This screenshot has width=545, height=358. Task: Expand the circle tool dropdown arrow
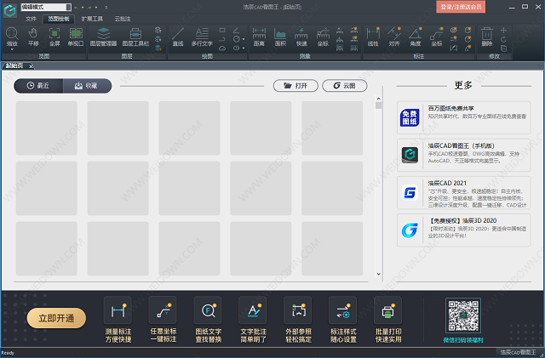[x=244, y=39]
